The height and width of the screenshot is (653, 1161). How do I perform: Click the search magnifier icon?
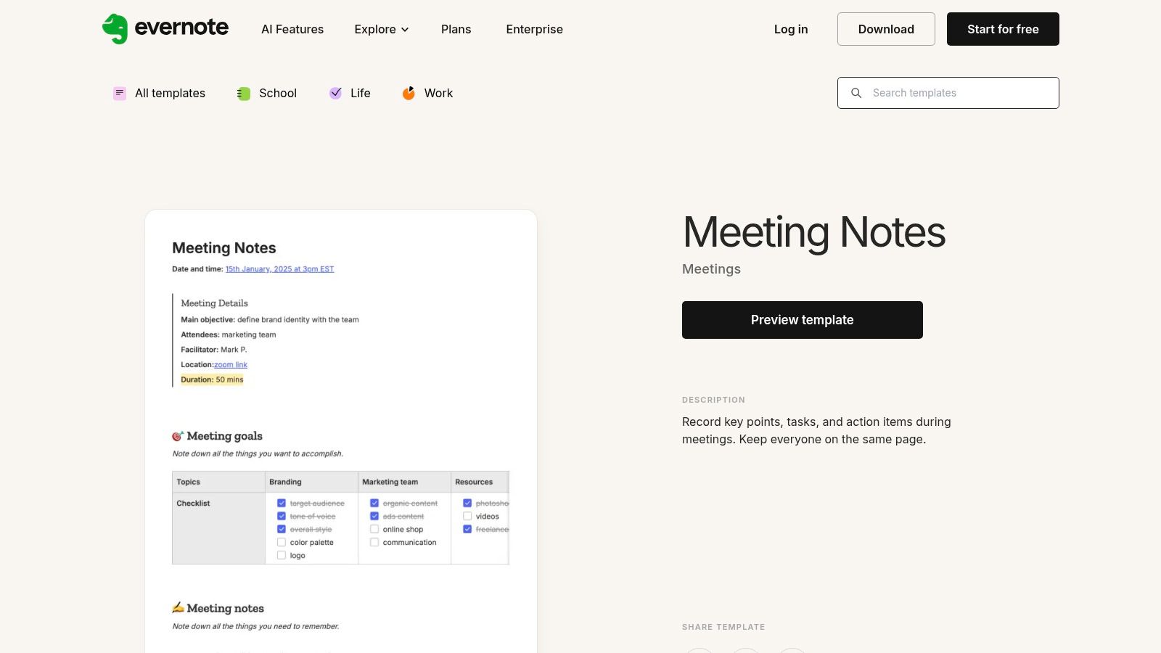(x=856, y=93)
